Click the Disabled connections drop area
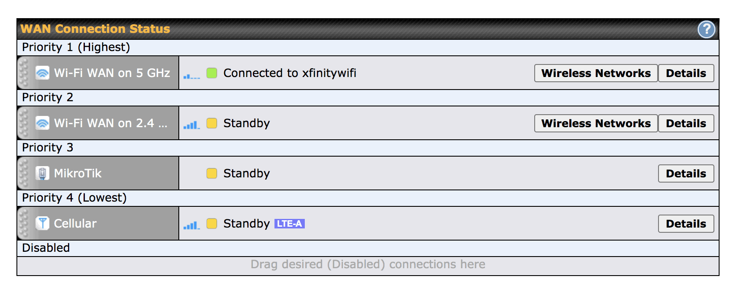 pyautogui.click(x=368, y=266)
